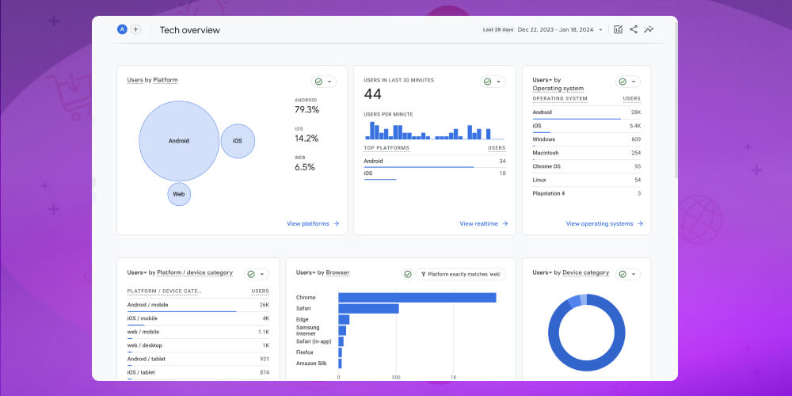This screenshot has height=396, width=792.
Task: Select the Macintosh operating system row
Action: point(586,153)
